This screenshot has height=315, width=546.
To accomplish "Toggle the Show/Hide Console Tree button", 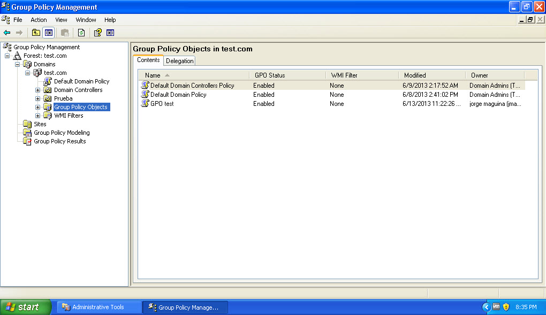I will pyautogui.click(x=48, y=33).
